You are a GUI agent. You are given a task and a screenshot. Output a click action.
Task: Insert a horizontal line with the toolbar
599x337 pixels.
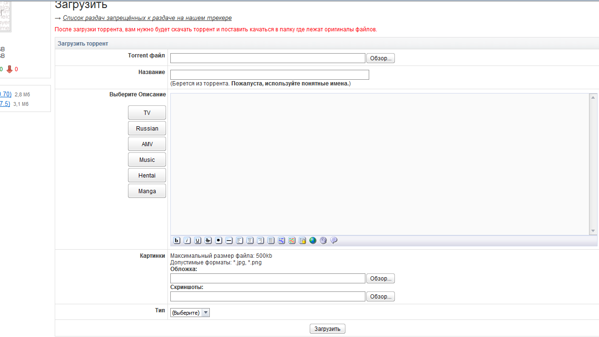[229, 241]
